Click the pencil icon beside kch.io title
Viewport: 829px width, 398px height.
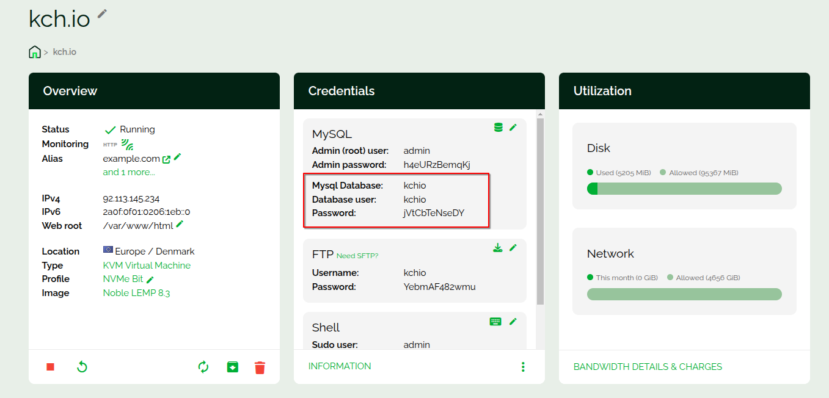(x=102, y=13)
